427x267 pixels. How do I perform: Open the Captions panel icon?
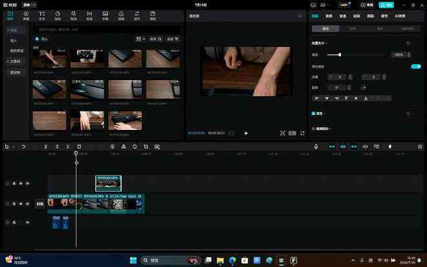[105, 16]
